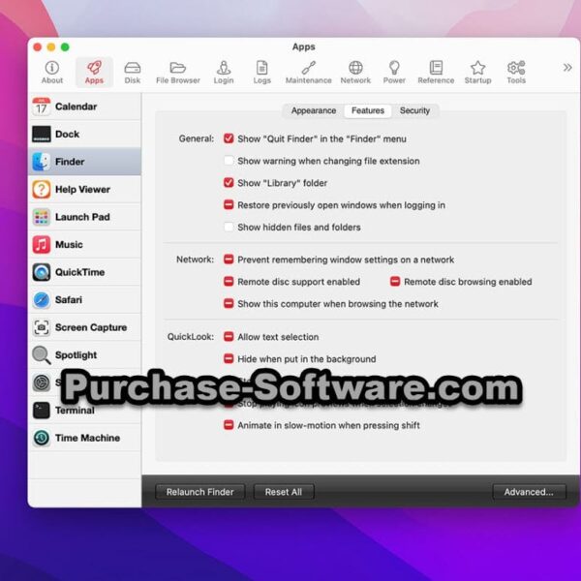This screenshot has width=581, height=581.
Task: Expand the toolbar overflow chevron
Action: pyautogui.click(x=567, y=68)
